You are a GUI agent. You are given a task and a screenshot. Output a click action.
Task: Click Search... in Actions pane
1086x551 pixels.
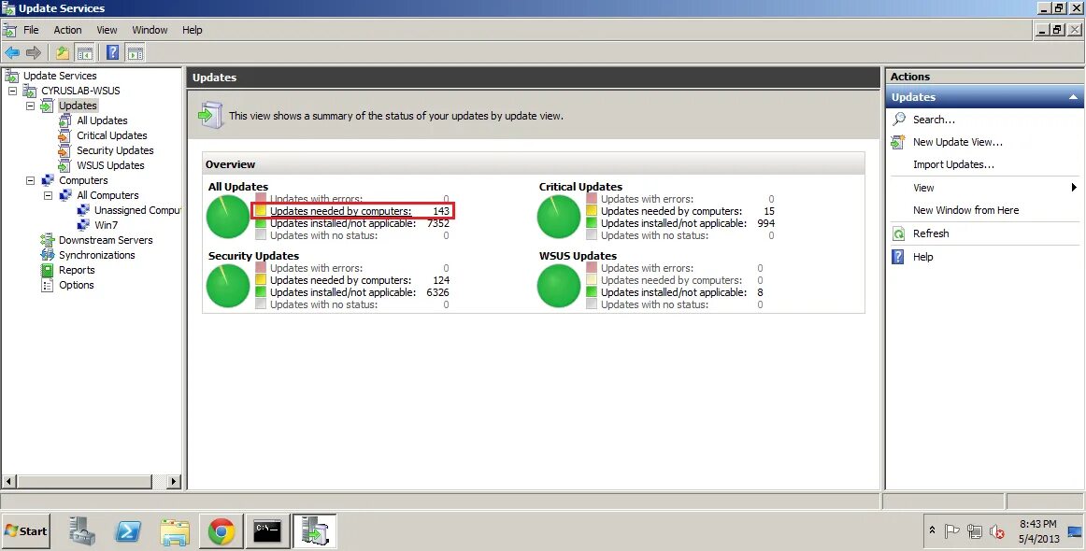tap(934, 119)
